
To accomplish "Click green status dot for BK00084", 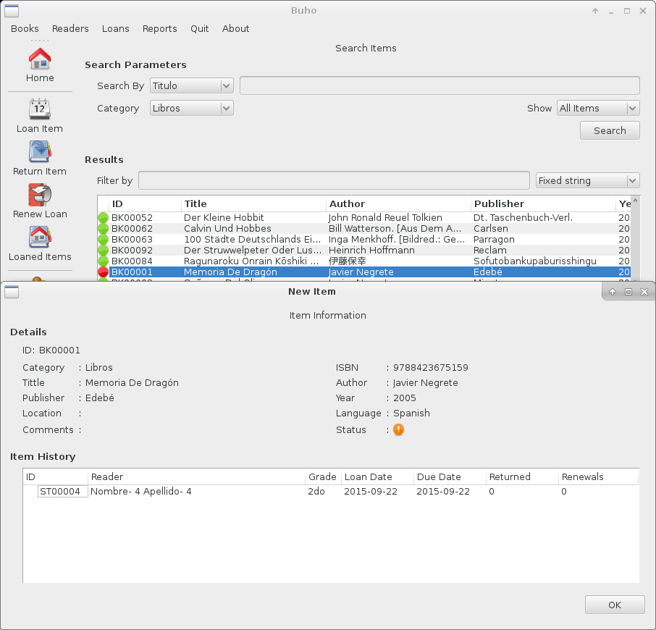I will click(103, 261).
